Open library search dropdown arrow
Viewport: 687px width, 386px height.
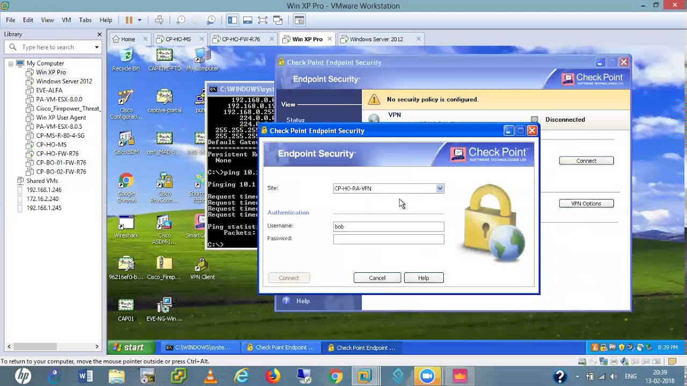point(97,47)
